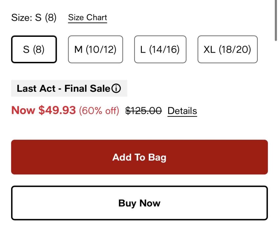This screenshot has width=279, height=228.
Task: Click the Details link beside price
Action: (x=182, y=111)
